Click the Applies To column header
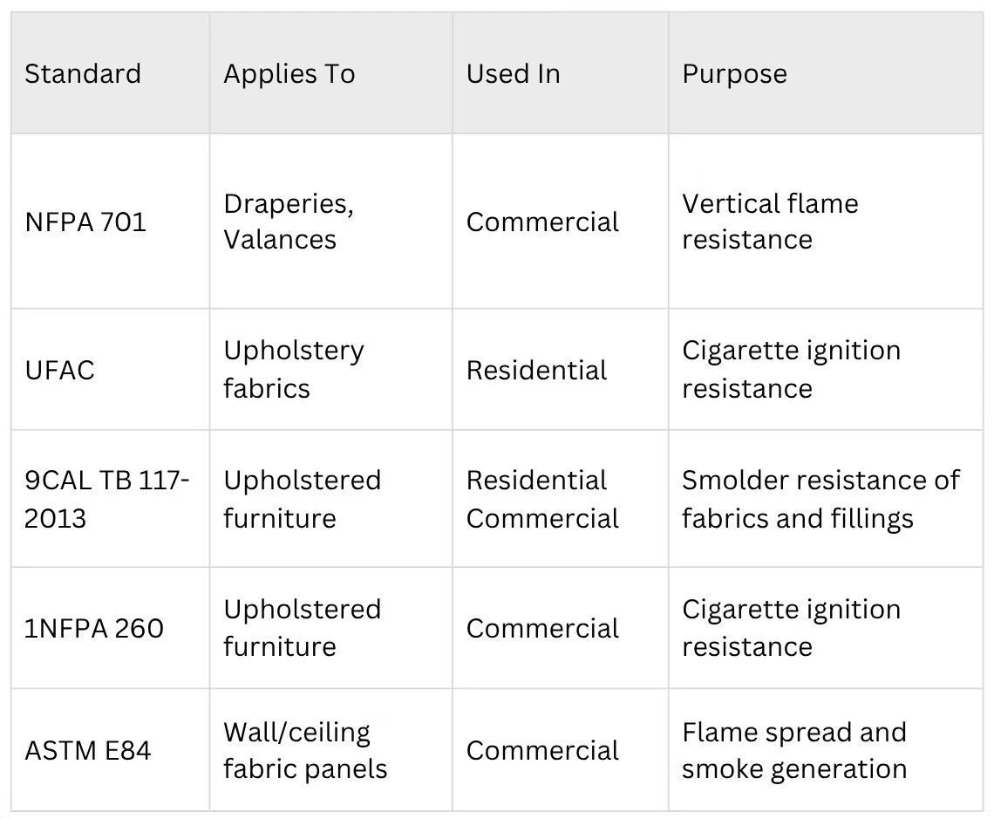The image size is (994, 819). [331, 73]
